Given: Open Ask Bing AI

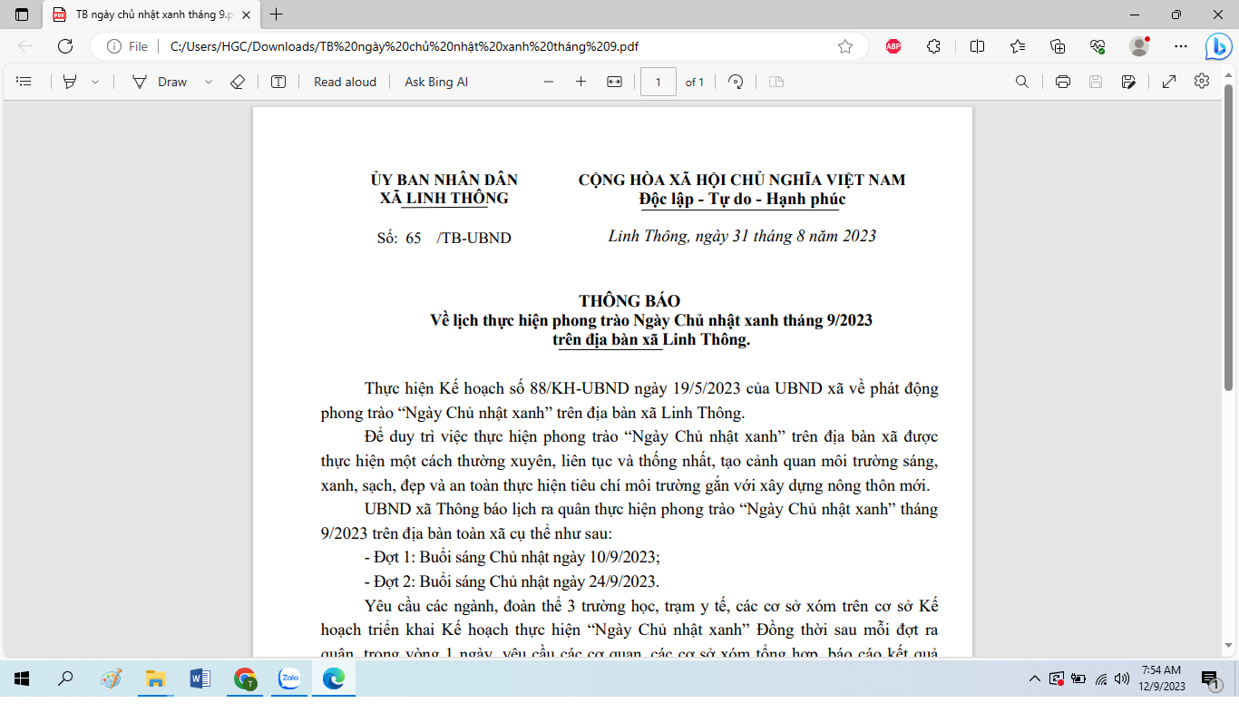Looking at the screenshot, I should (436, 82).
